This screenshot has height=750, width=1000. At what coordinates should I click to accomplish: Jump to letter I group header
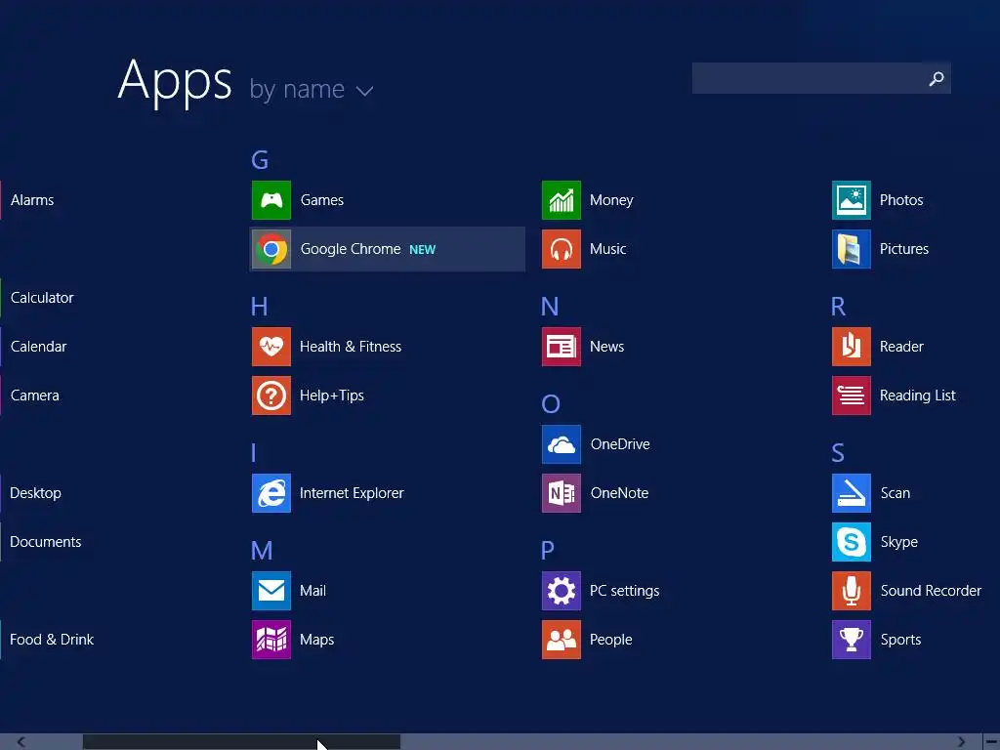click(x=254, y=453)
